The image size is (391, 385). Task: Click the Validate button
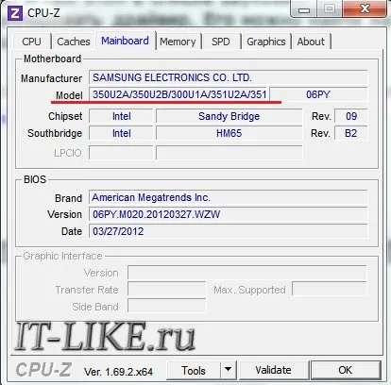click(x=273, y=370)
